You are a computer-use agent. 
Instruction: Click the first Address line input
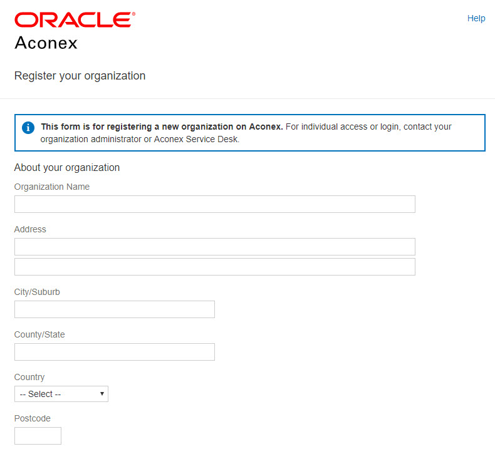pos(214,247)
